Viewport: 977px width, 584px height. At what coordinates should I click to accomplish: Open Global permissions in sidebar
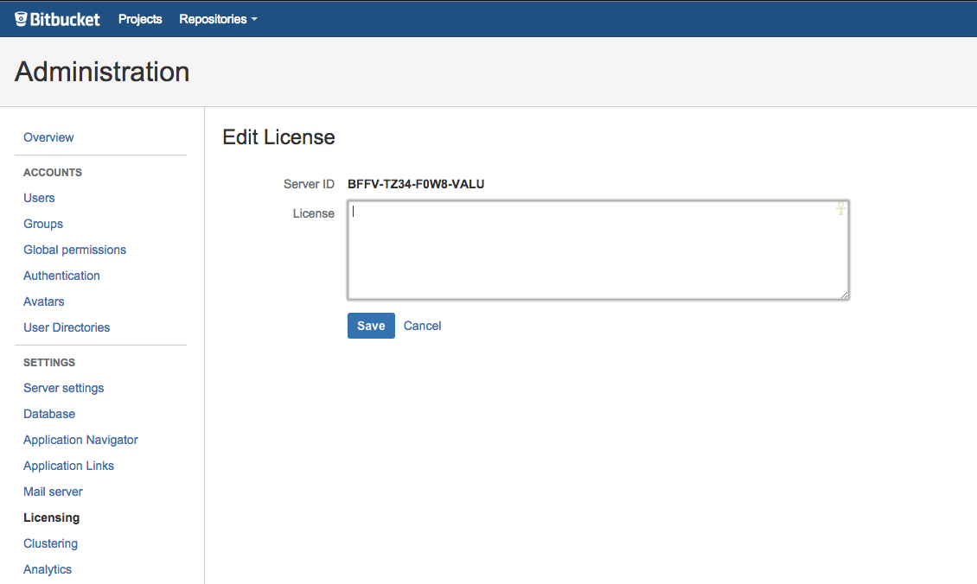74,250
